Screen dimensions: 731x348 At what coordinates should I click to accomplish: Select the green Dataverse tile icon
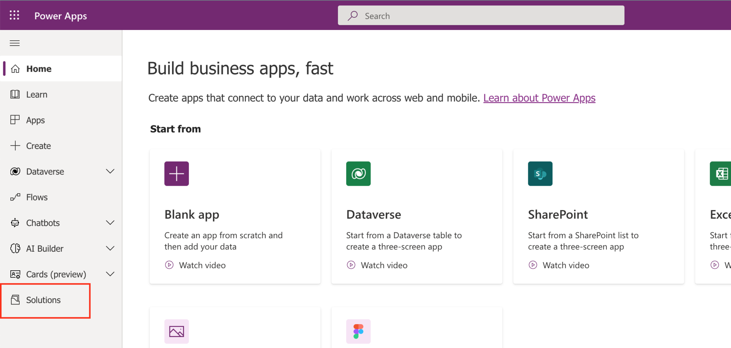[x=358, y=174]
